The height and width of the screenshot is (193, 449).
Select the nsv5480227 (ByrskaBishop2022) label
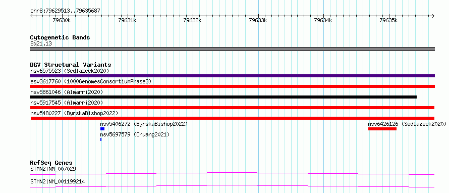tap(74, 113)
